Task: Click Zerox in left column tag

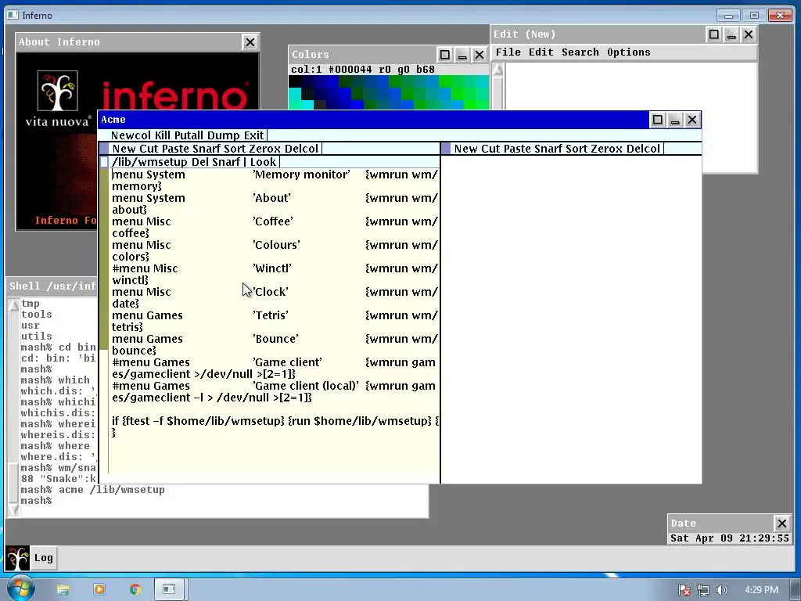Action: tap(266, 149)
